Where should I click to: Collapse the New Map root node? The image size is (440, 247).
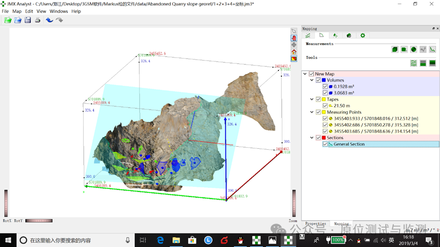point(305,74)
